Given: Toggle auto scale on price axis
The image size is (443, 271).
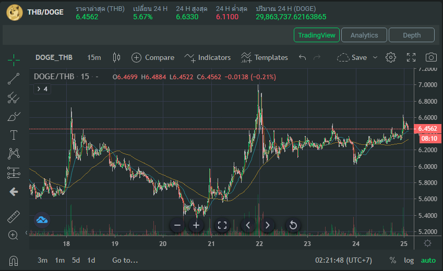Looking at the screenshot, I should (428, 260).
